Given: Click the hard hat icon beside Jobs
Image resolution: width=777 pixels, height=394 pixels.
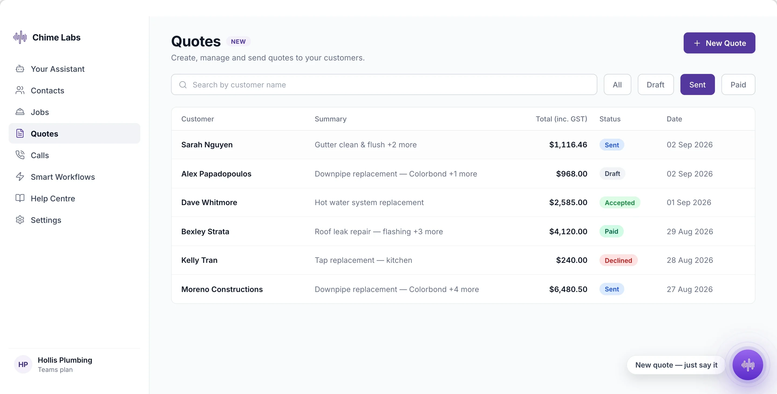Looking at the screenshot, I should click(x=20, y=112).
